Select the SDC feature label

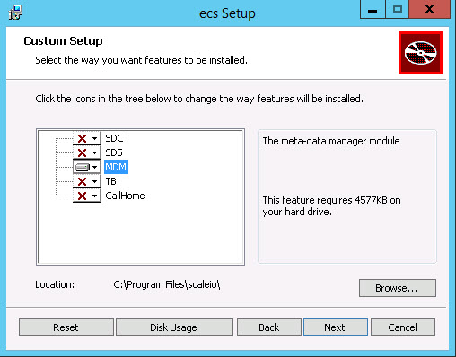click(114, 138)
